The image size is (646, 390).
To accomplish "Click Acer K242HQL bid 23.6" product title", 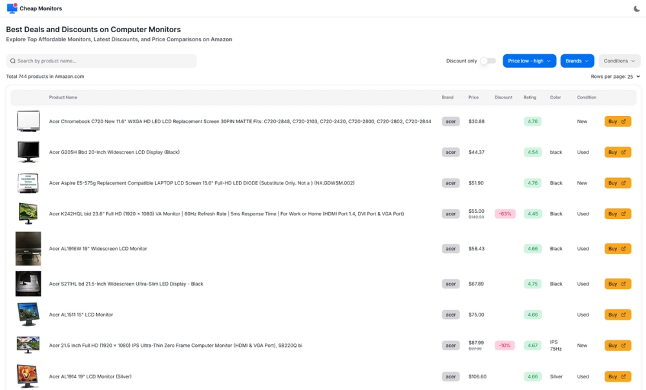I will 226,214.
